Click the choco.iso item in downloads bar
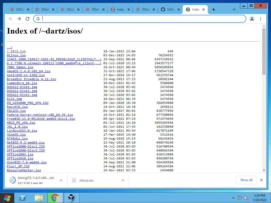The height and width of the screenshot is (203, 271). pyautogui.click(x=87, y=180)
